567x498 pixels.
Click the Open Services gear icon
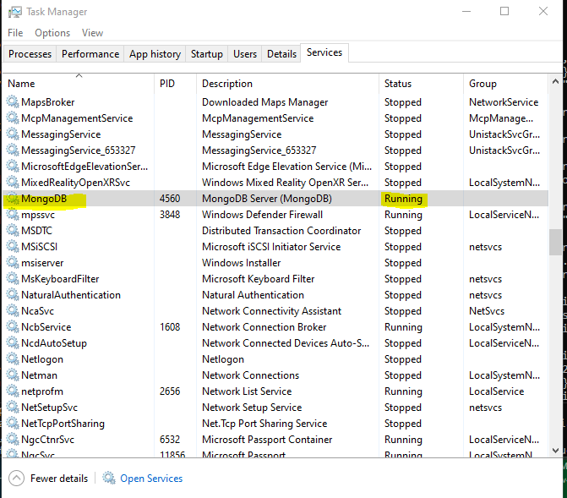coord(109,479)
